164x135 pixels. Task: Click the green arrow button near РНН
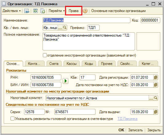[x=65, y=81]
